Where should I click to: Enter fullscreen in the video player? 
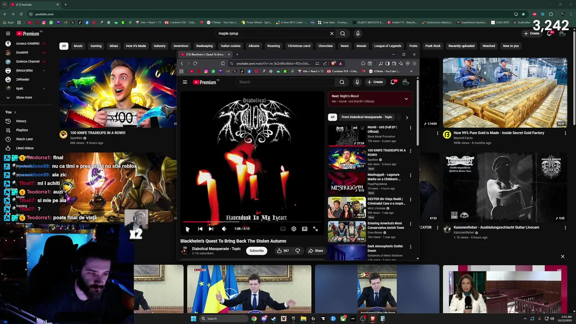pos(315,229)
